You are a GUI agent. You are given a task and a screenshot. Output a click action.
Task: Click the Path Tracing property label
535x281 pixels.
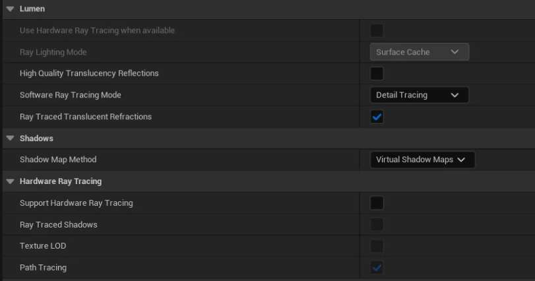[43, 267]
